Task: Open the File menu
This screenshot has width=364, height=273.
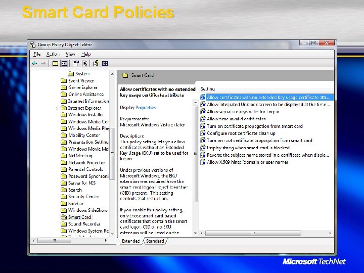Action: [37, 54]
